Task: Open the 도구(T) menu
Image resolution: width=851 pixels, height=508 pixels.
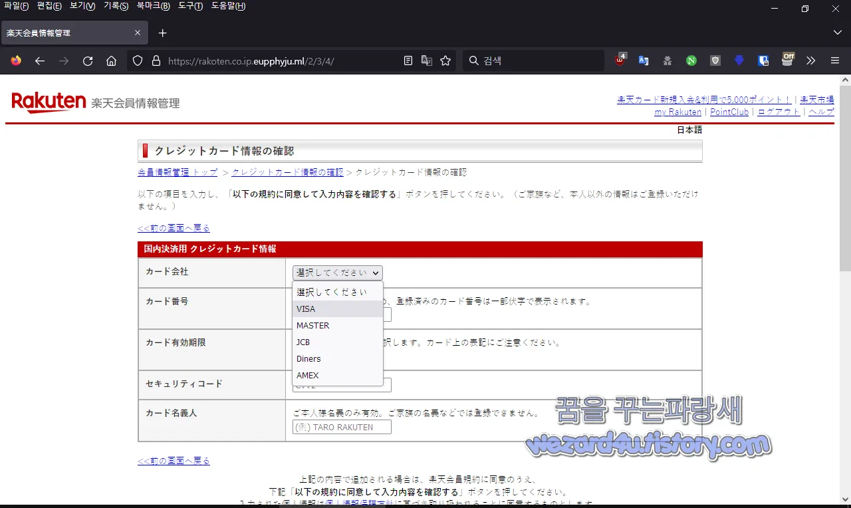Action: (191, 5)
